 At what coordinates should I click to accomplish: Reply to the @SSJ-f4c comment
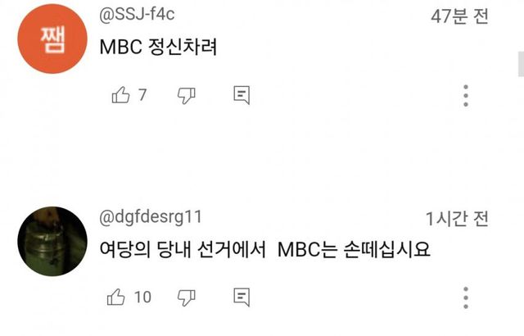tap(242, 95)
